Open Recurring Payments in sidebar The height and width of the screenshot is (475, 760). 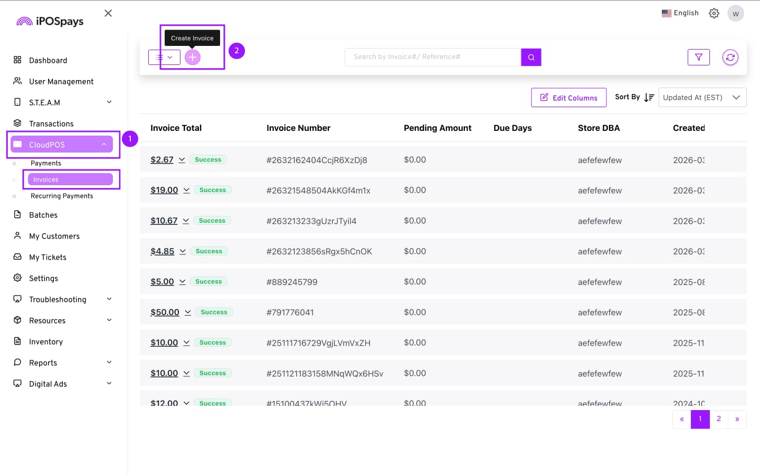(x=62, y=196)
